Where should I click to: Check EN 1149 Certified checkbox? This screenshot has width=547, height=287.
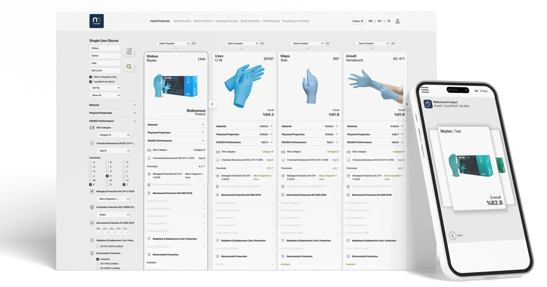(x=98, y=264)
